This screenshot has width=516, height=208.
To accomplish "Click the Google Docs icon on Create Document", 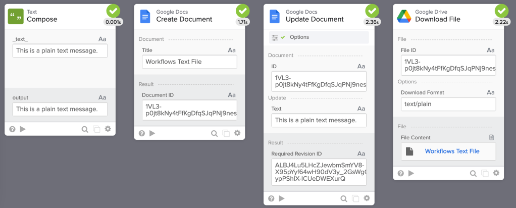I will click(x=145, y=16).
